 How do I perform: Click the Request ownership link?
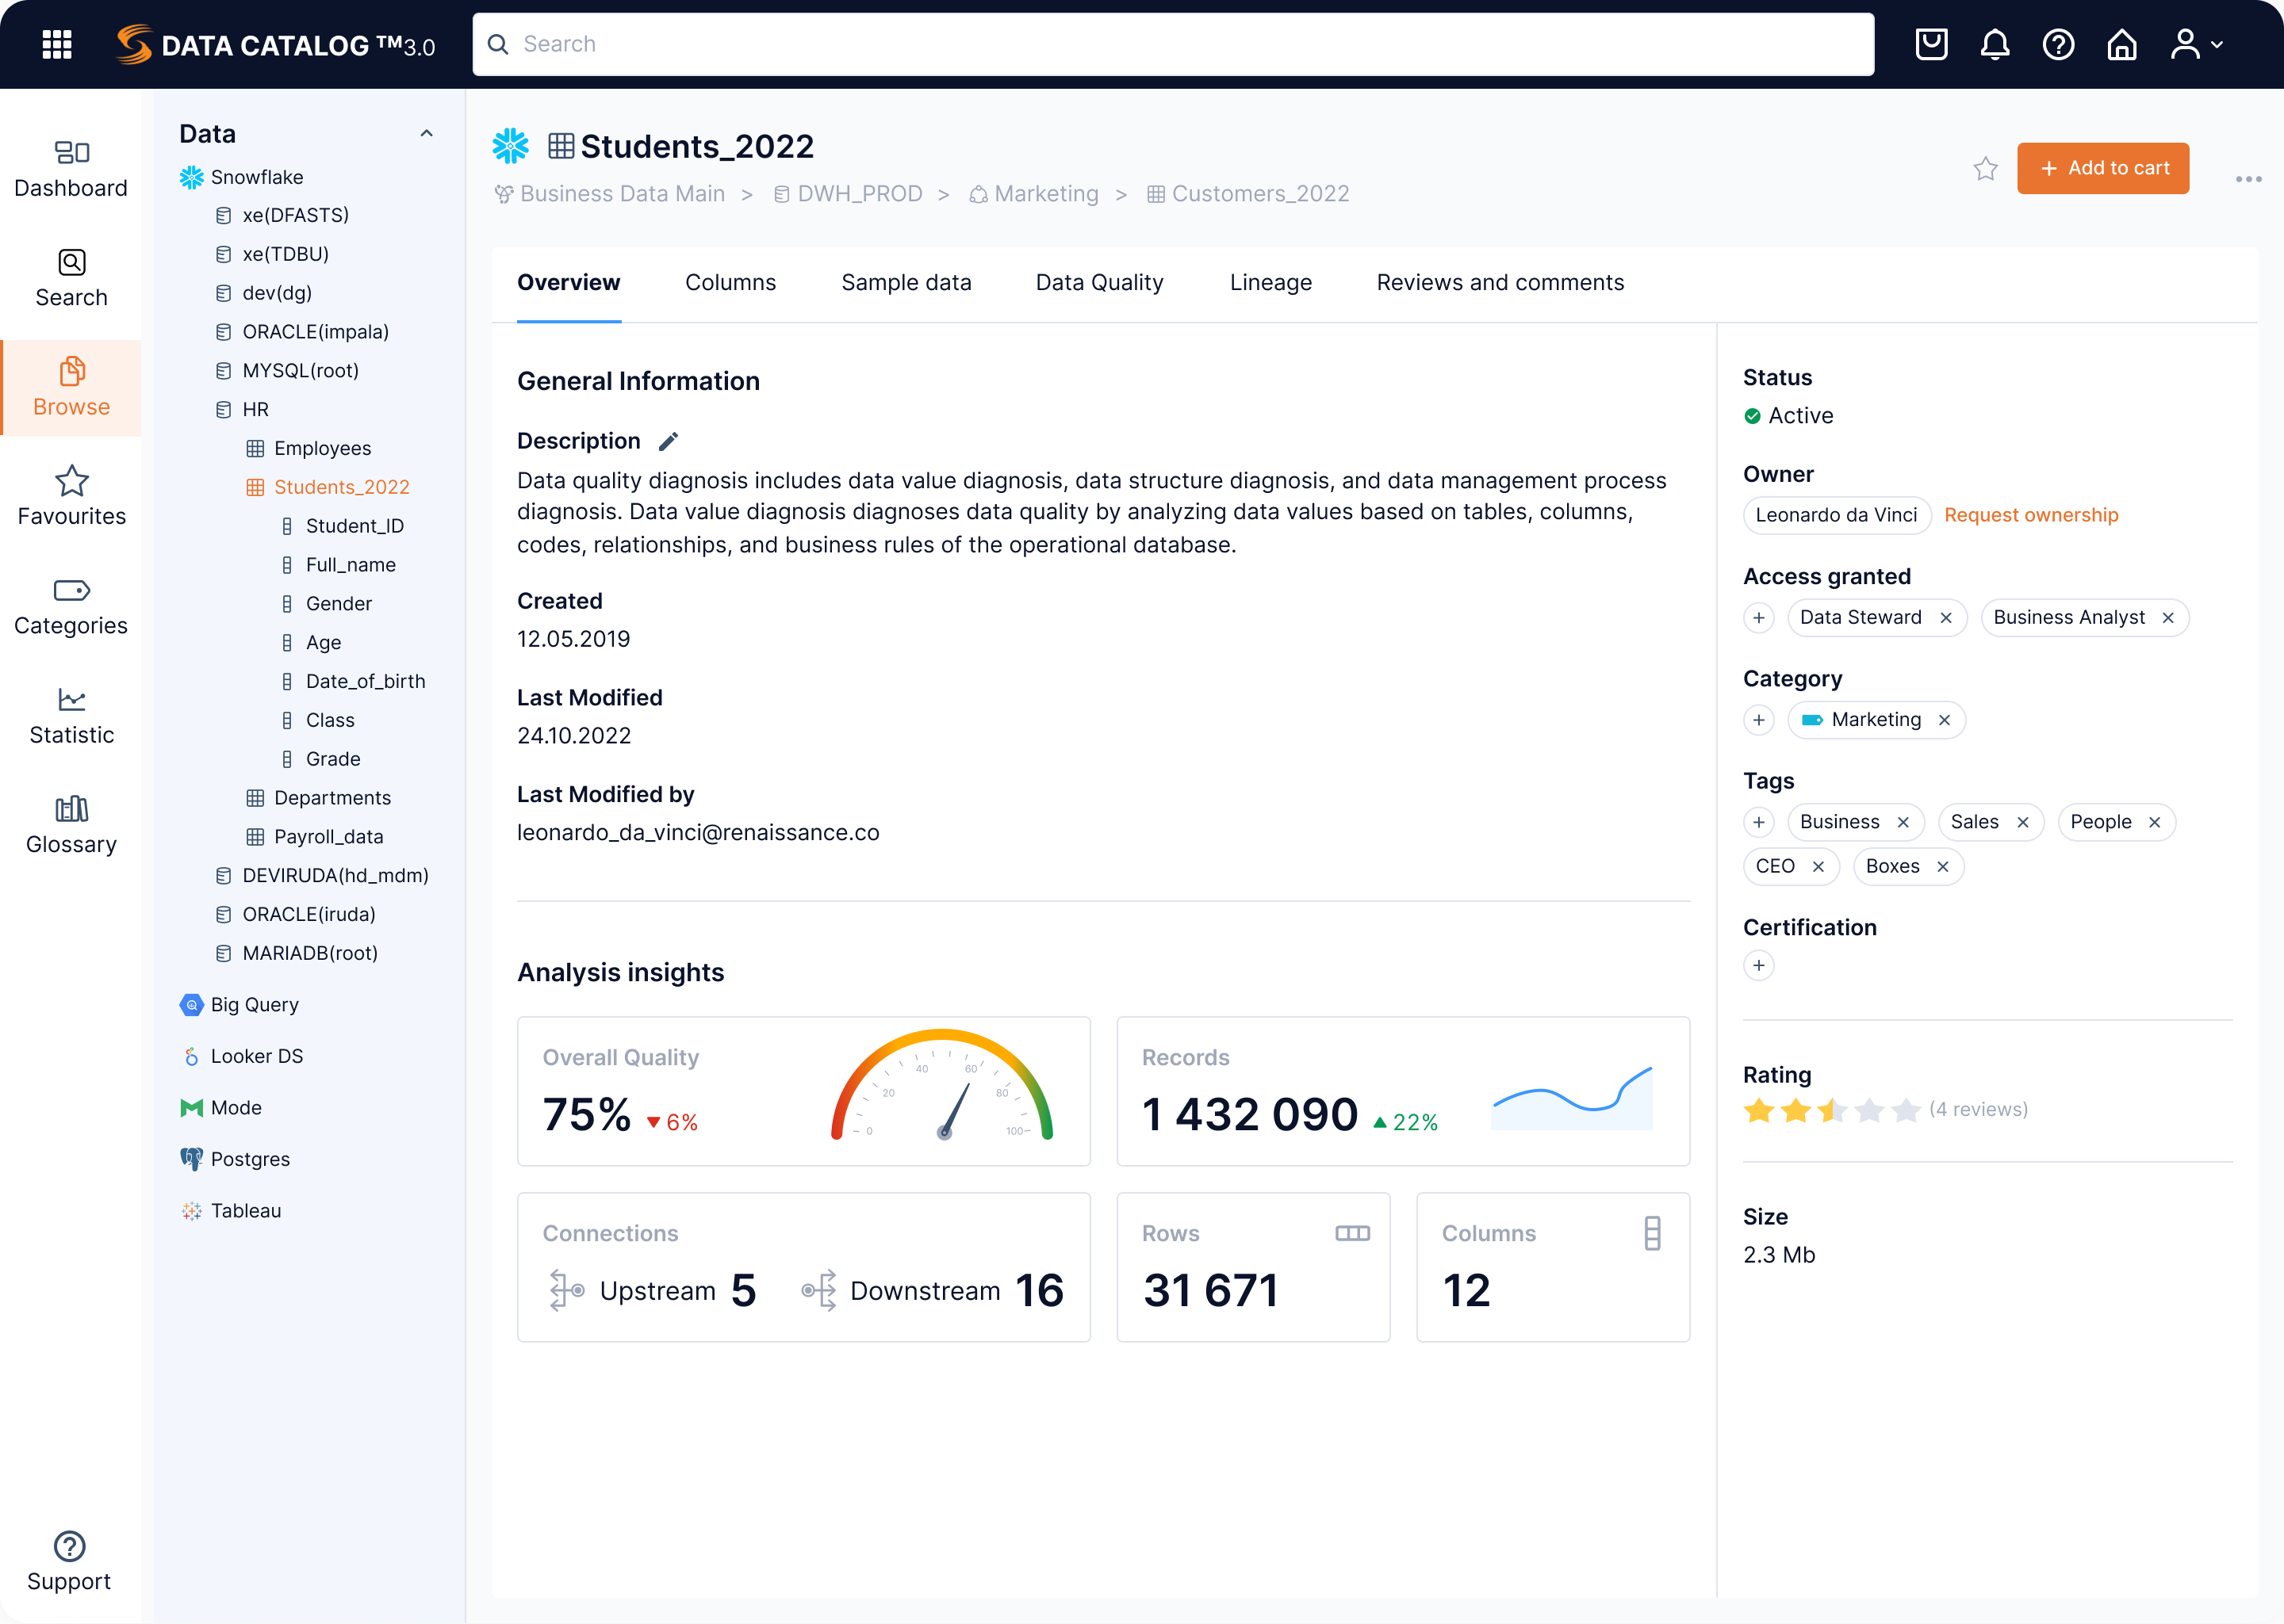(2031, 515)
